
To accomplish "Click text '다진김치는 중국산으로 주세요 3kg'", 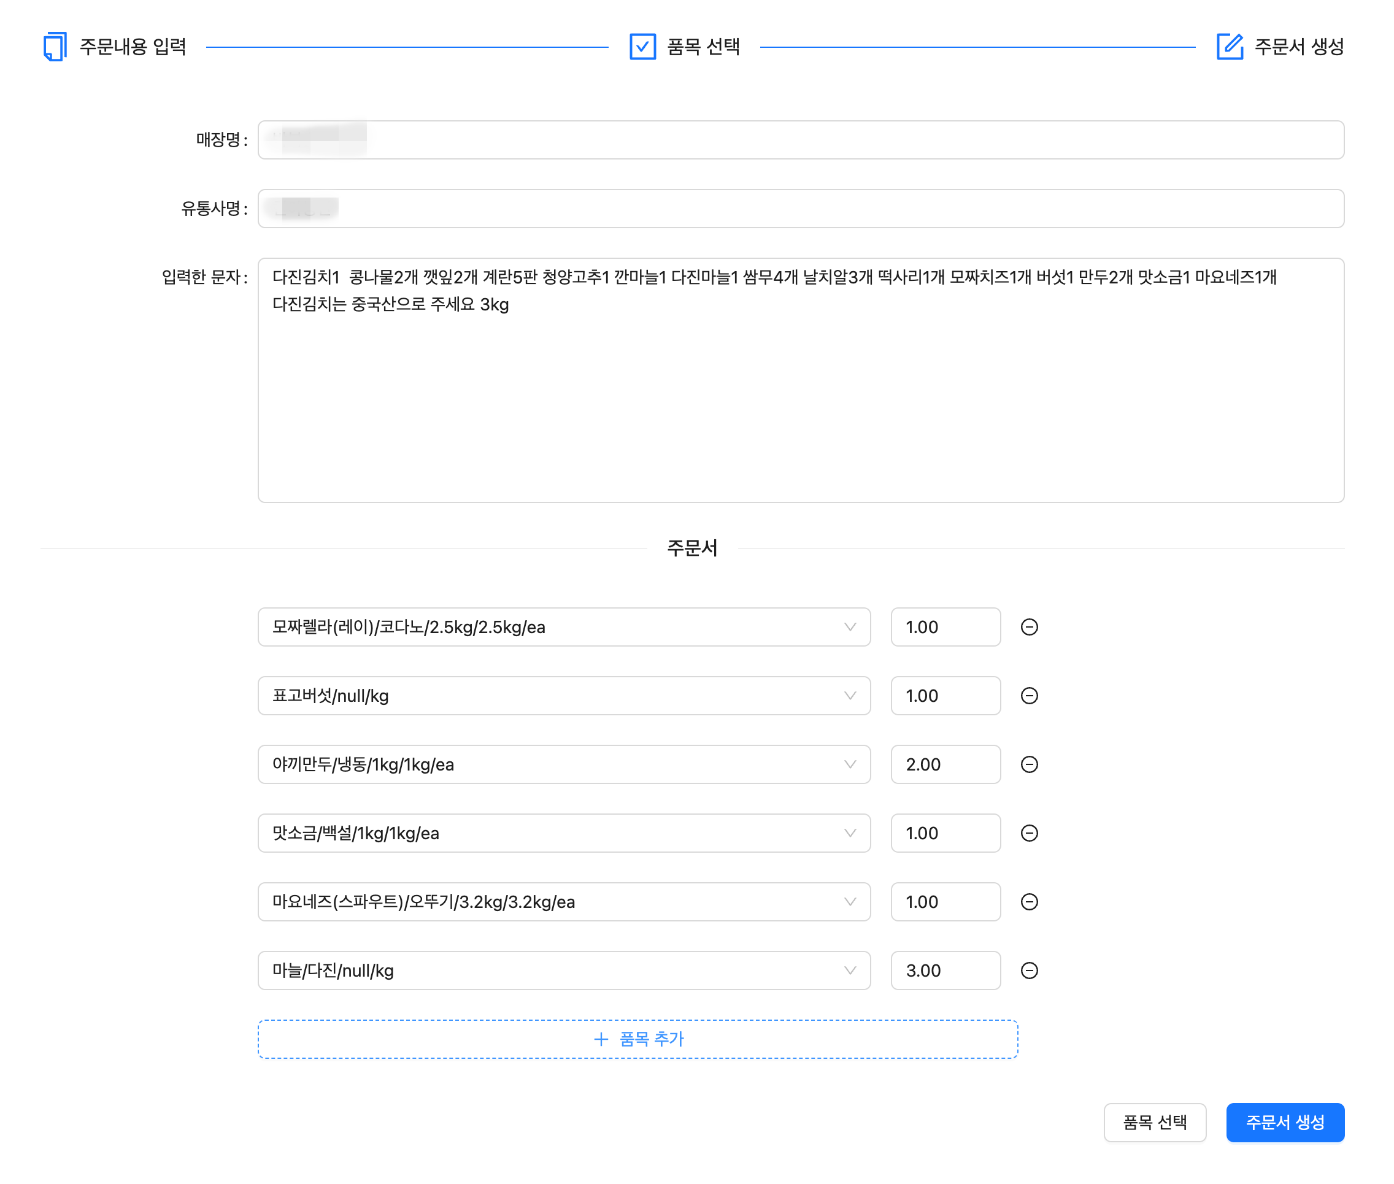I will (x=390, y=304).
